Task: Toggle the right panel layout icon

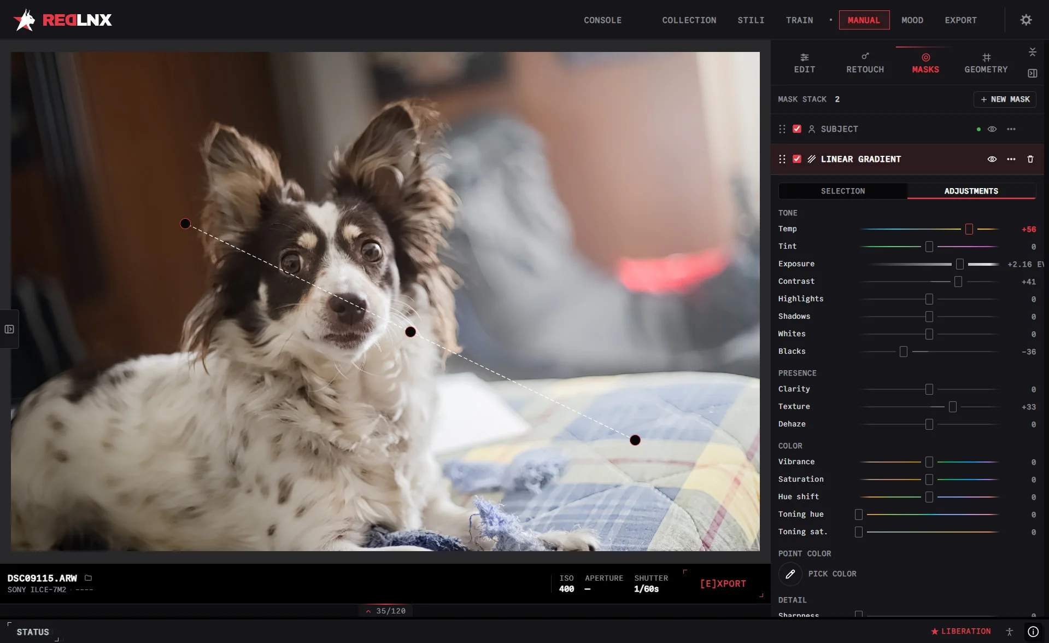Action: click(x=1033, y=73)
